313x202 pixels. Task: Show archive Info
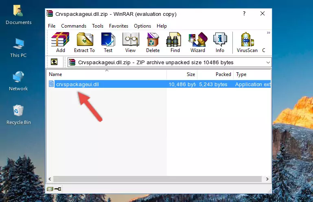220,42
